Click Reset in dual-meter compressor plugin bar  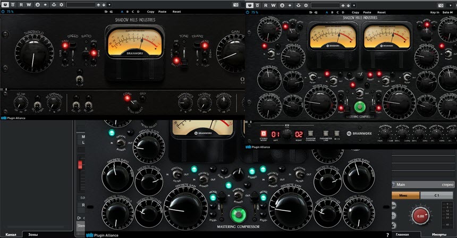point(382,12)
